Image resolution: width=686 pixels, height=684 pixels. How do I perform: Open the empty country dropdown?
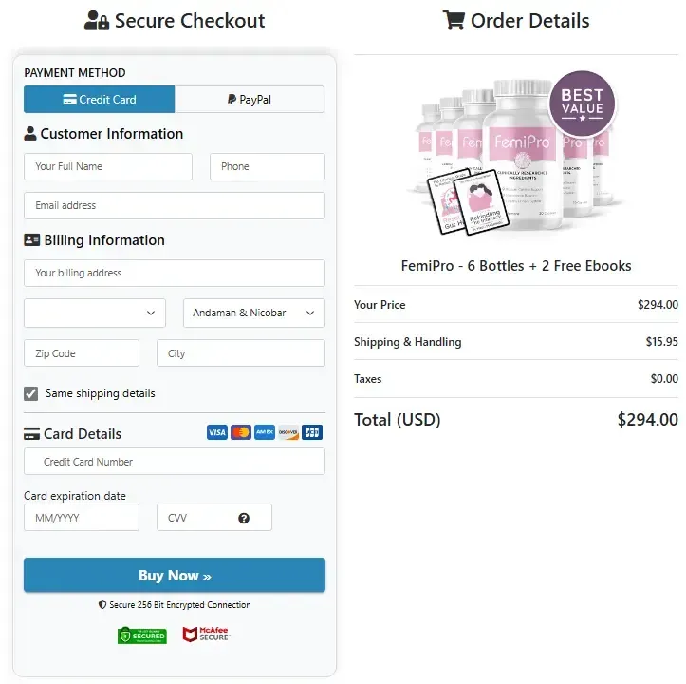(95, 313)
